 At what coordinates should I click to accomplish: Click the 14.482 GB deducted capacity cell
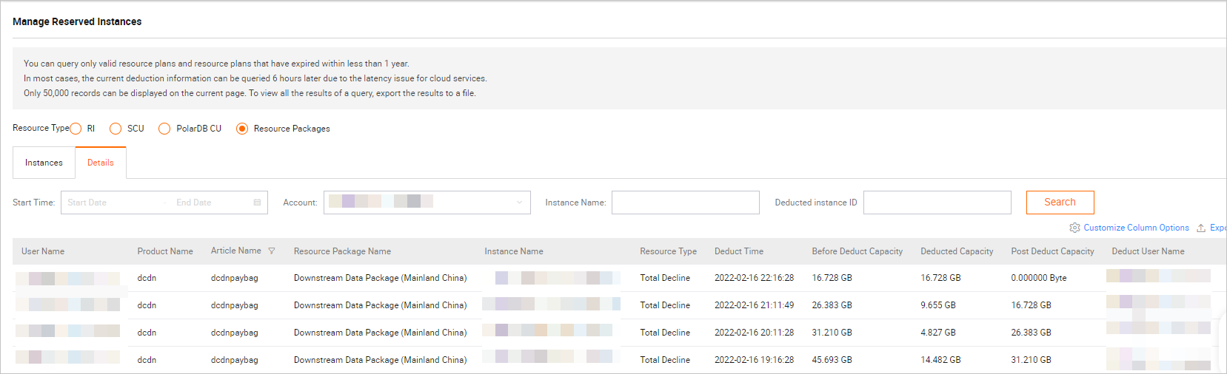tap(940, 360)
